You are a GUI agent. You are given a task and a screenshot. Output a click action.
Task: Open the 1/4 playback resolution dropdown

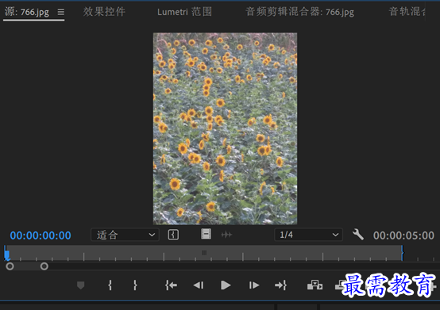308,235
